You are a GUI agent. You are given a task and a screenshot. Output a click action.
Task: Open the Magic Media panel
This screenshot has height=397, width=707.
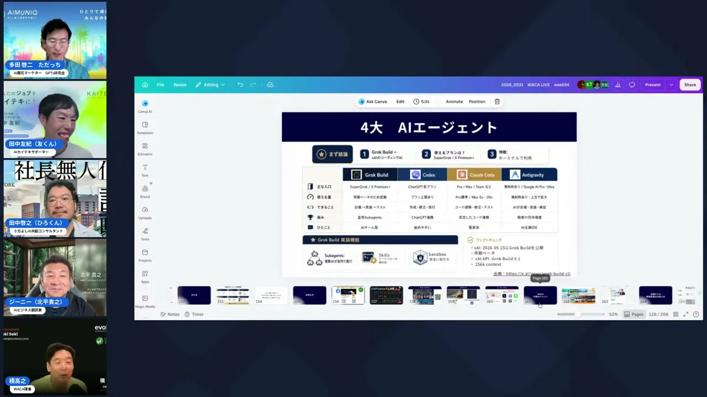pos(145,301)
